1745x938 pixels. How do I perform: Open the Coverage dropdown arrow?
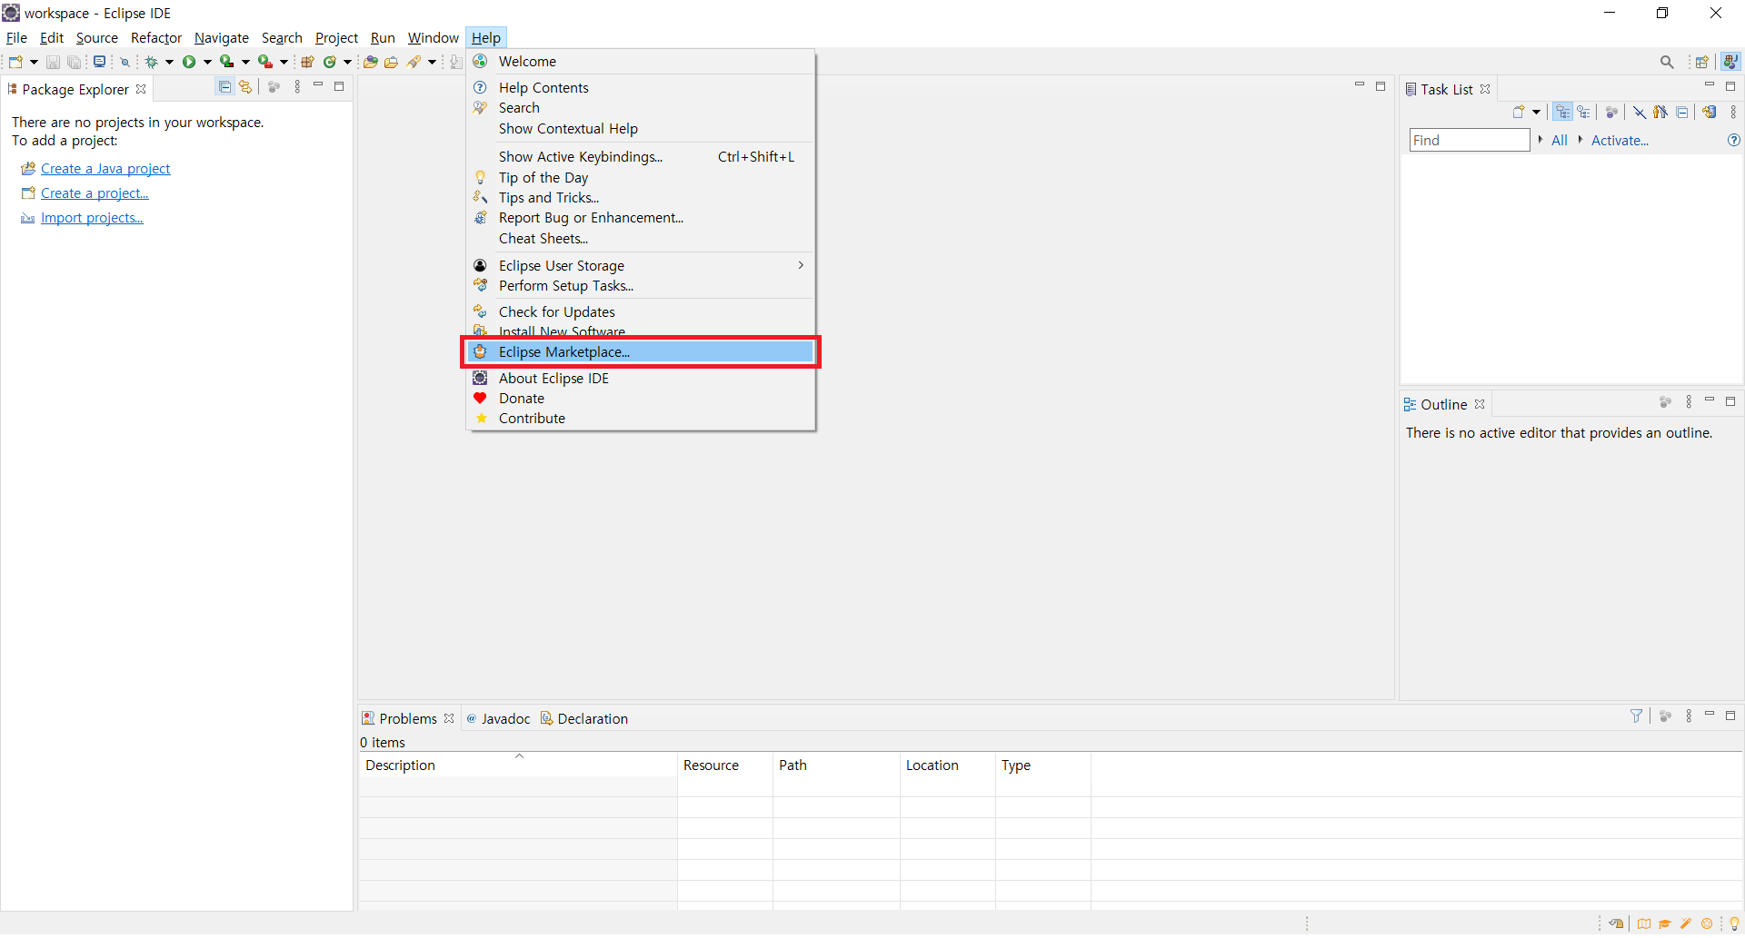click(x=245, y=62)
